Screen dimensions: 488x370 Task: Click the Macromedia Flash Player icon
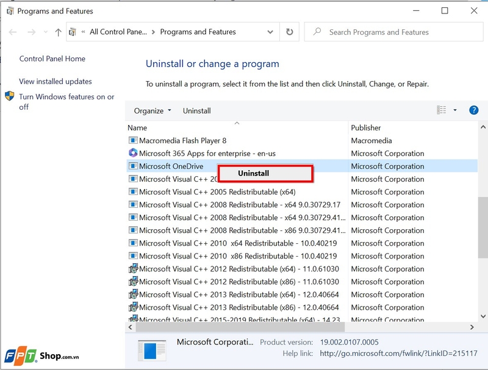[x=133, y=140]
